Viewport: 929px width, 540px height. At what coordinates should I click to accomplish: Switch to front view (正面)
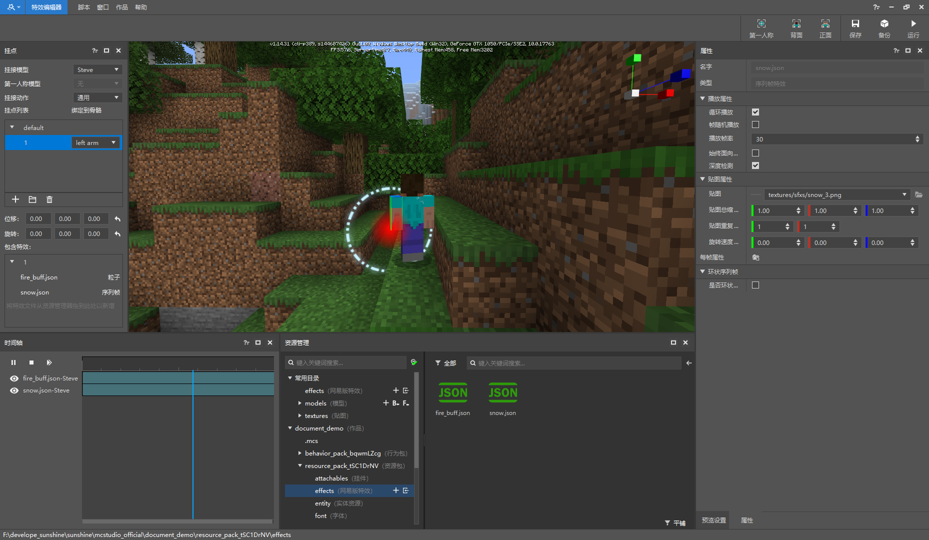click(825, 28)
